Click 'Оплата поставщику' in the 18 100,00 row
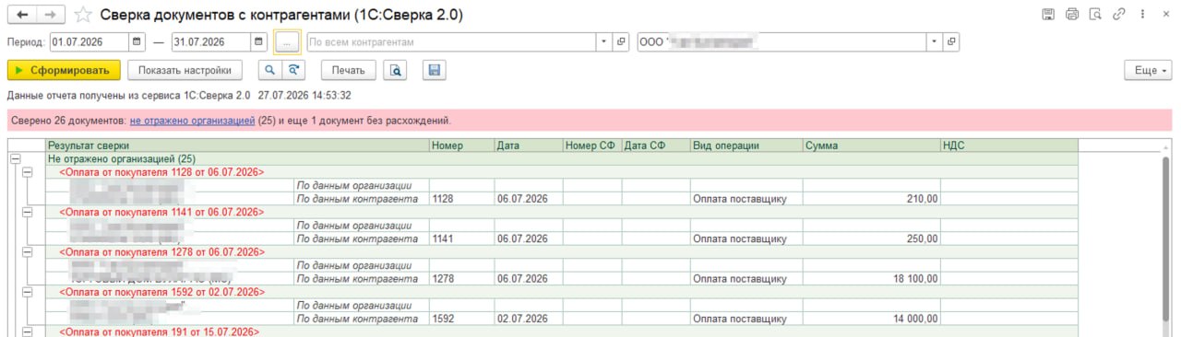The width and height of the screenshot is (1181, 337). 746,278
